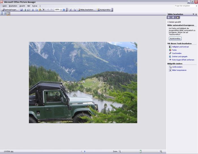198x154 pixels.
Task: Open the Bearbeiten menu
Action: [13, 6]
